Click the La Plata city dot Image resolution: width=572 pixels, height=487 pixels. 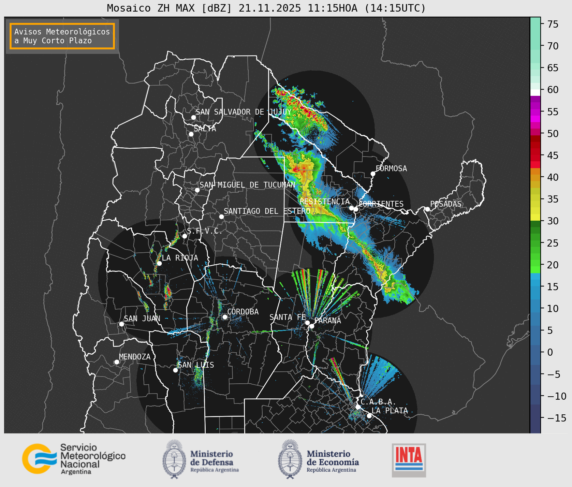point(369,416)
